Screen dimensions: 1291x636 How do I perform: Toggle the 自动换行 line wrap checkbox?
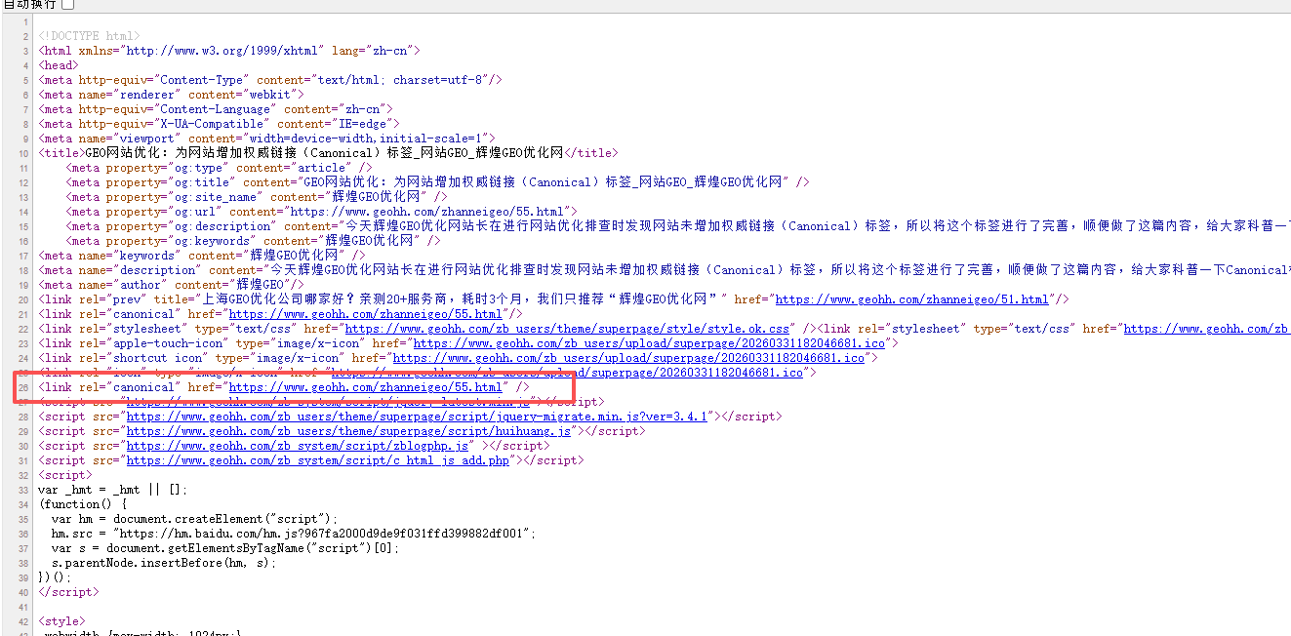tap(68, 5)
